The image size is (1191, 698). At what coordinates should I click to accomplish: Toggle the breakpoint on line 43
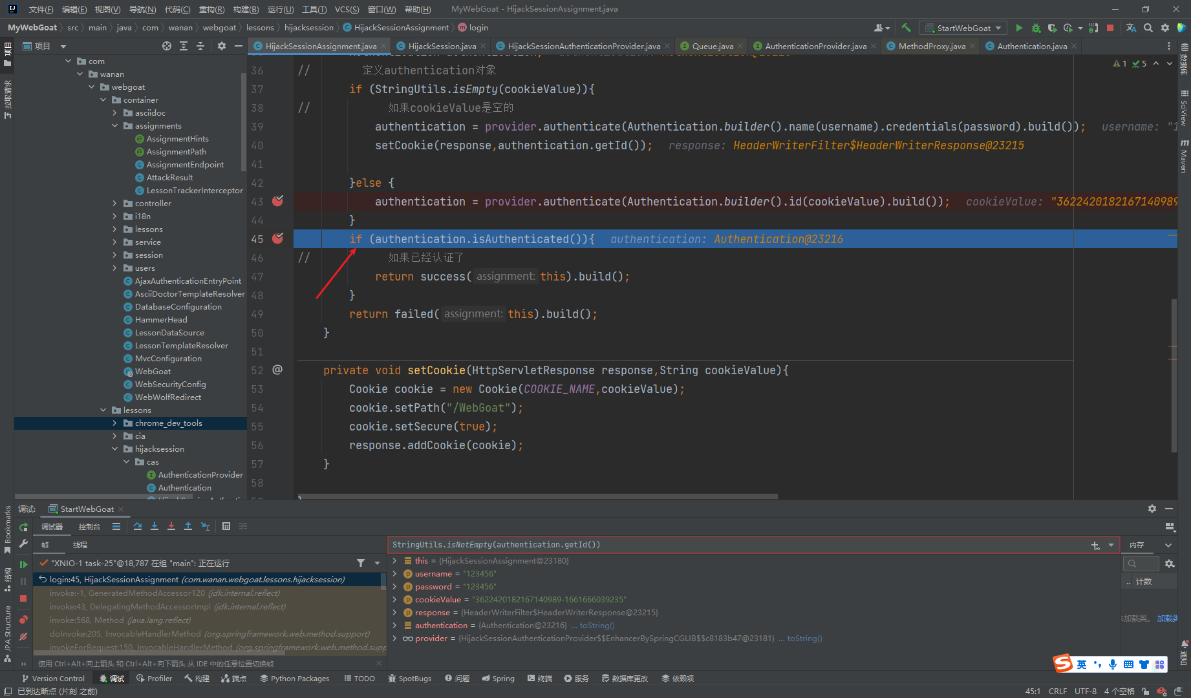[x=278, y=201]
